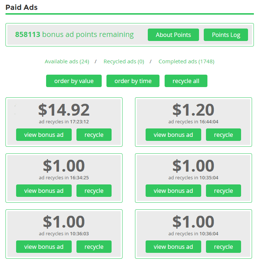The image size is (259, 262).
Task: Recycle the ad expiring in 10:35:04
Action: click(224, 191)
